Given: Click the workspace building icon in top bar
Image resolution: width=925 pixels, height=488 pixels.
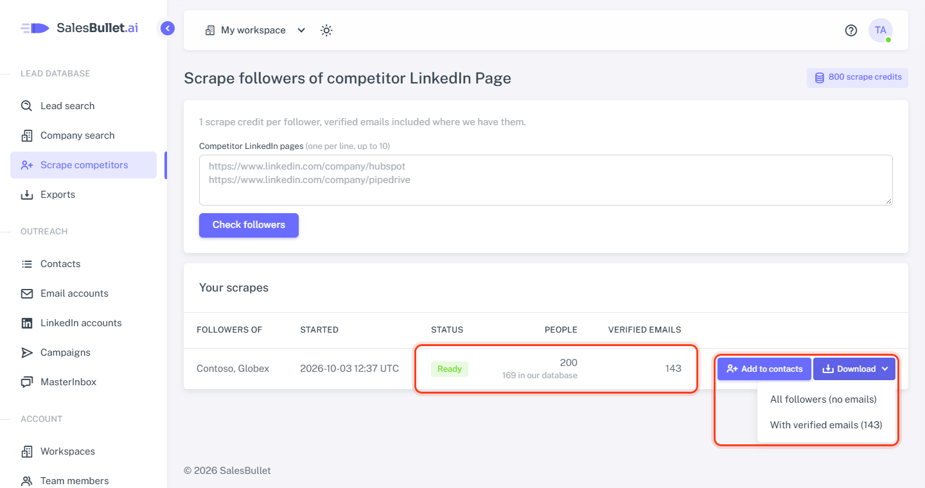Looking at the screenshot, I should (210, 30).
